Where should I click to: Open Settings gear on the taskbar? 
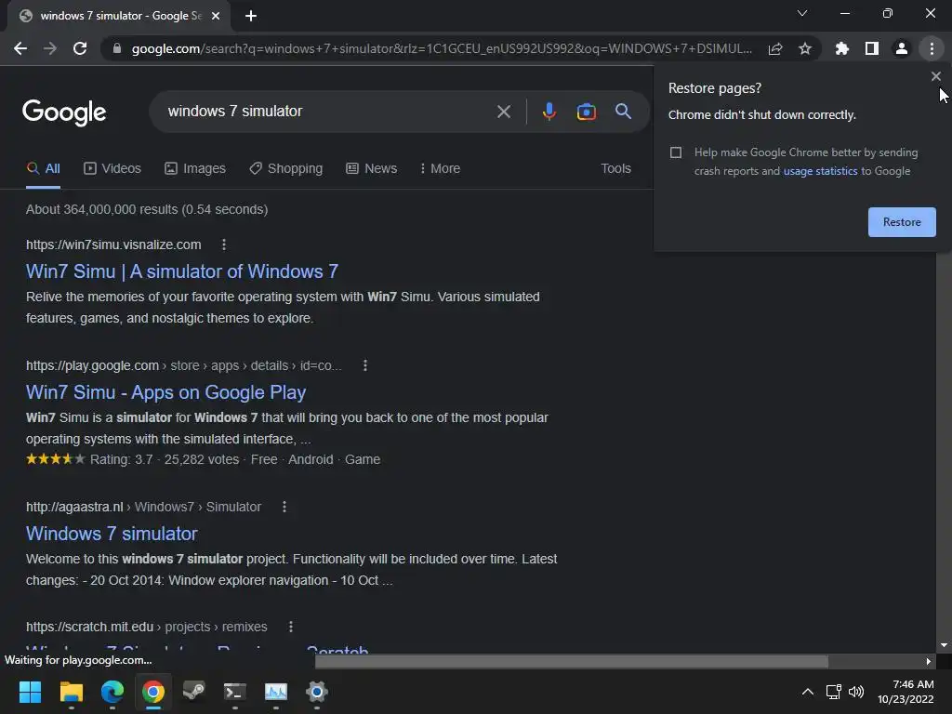point(316,692)
